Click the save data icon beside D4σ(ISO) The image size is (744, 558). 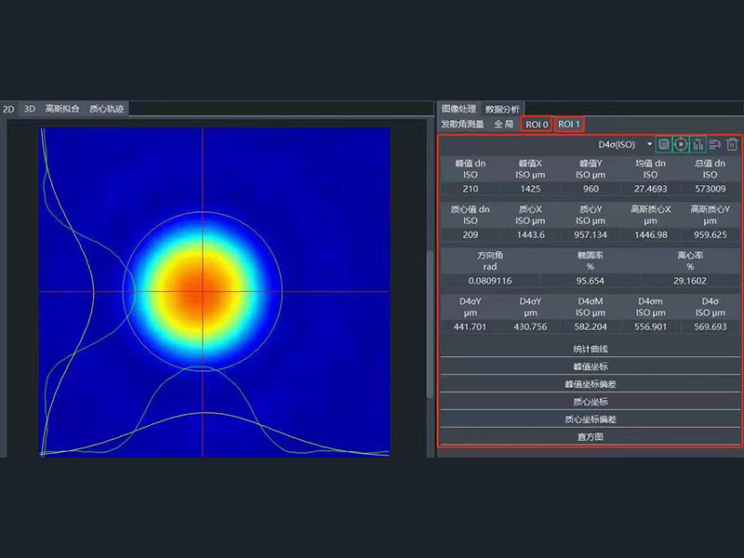pos(663,144)
